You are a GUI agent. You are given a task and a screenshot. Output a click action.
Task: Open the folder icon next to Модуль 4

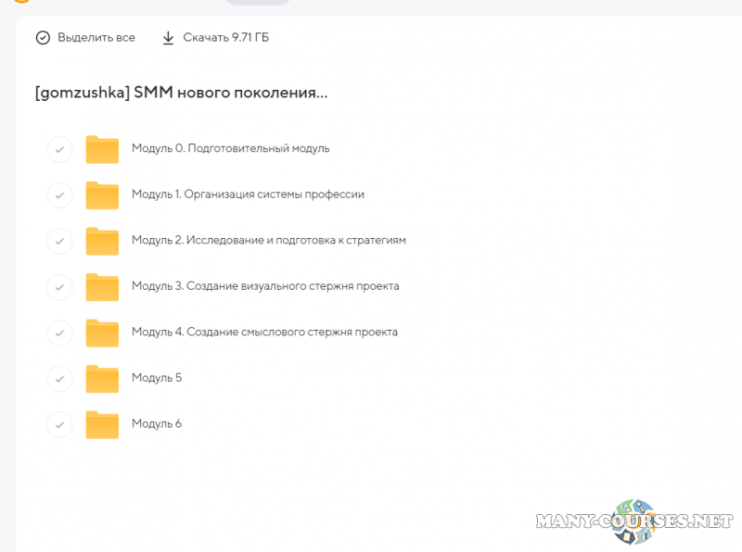click(102, 332)
